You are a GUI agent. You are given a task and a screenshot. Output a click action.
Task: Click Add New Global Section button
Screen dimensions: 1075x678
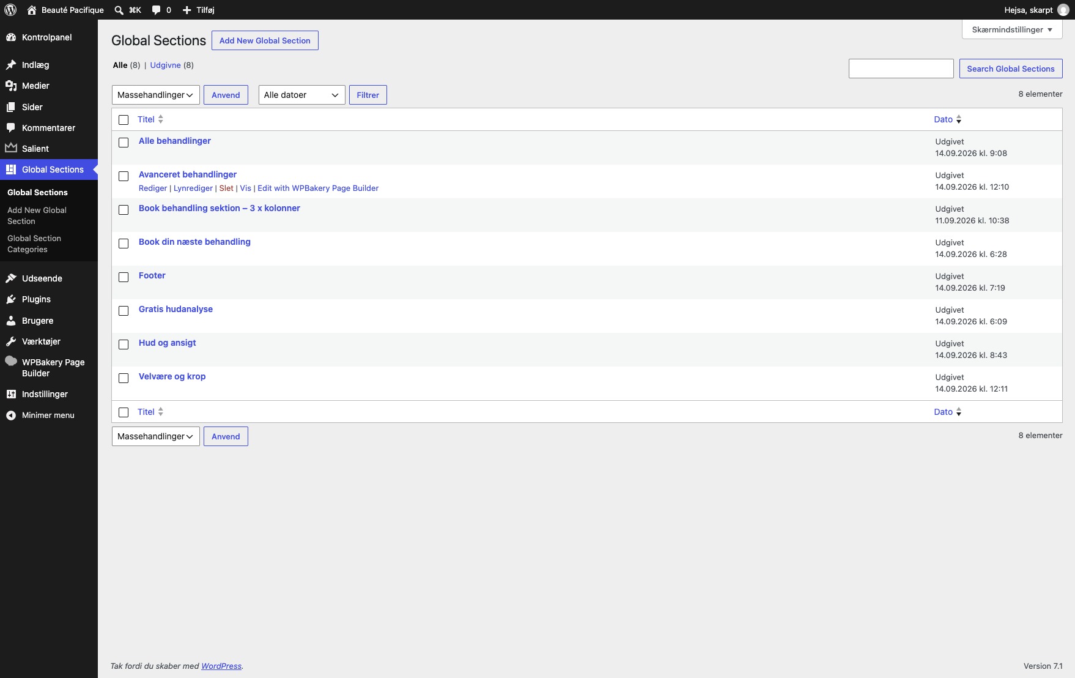click(x=265, y=40)
